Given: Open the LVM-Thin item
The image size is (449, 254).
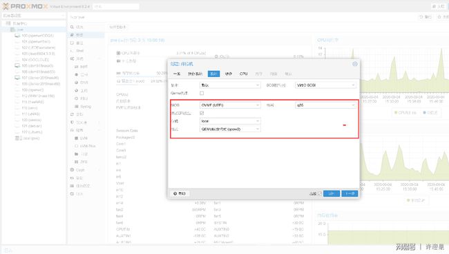Looking at the screenshot, I should click(x=85, y=146).
